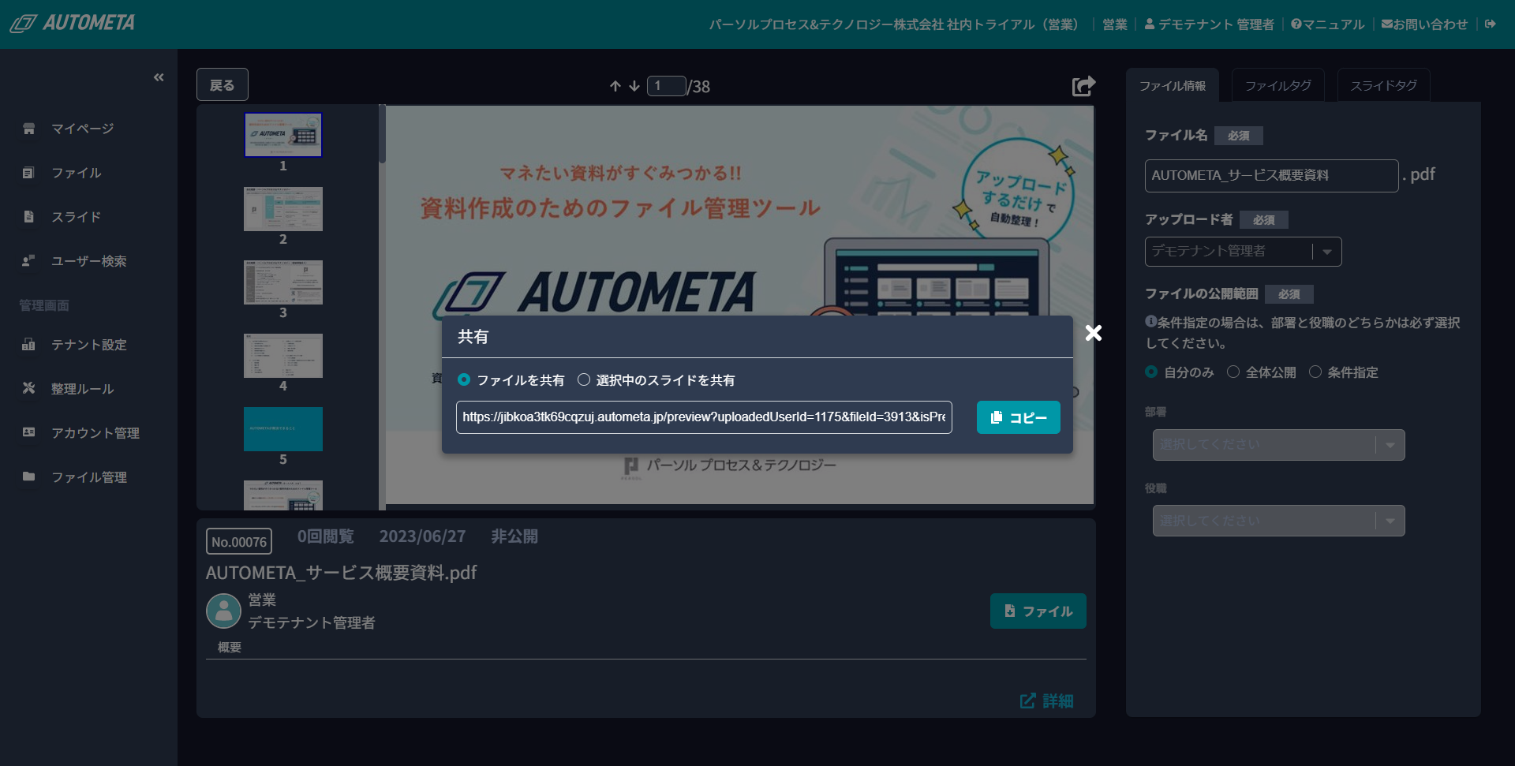The width and height of the screenshot is (1515, 766).
Task: Select ファイルを共有 radio option
Action: pos(464,380)
